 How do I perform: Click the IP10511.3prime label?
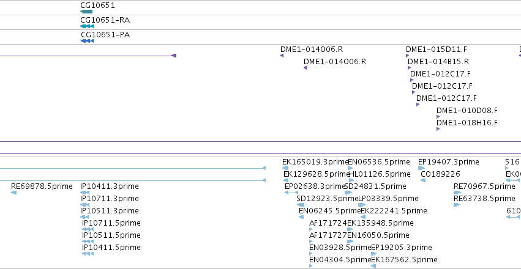pyautogui.click(x=110, y=211)
